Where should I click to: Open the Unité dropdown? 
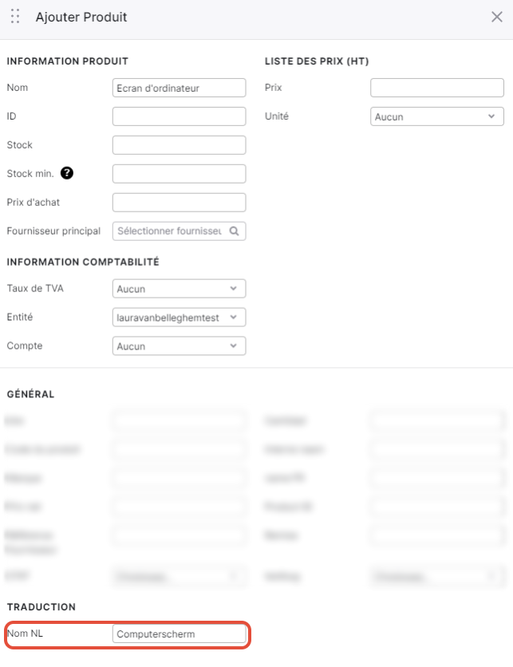[437, 116]
